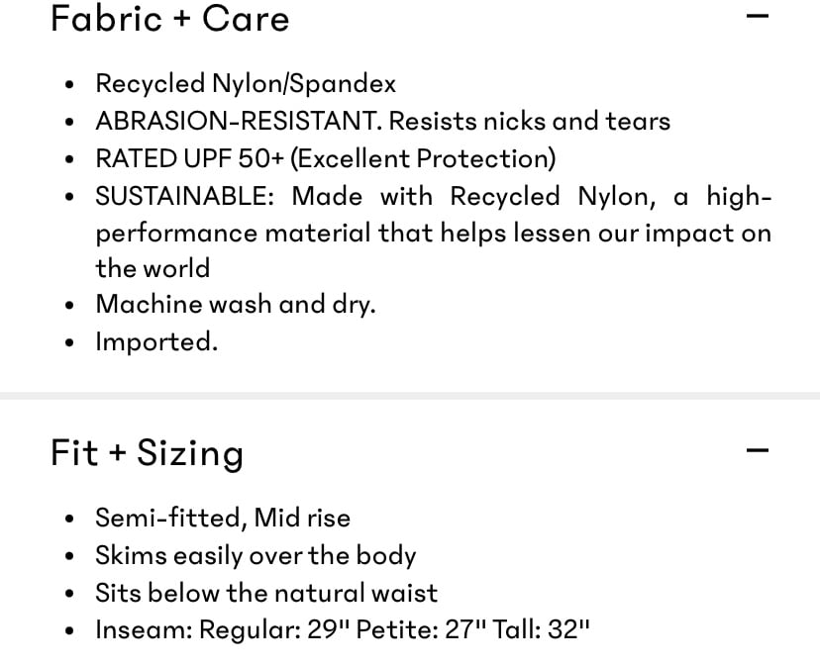Click the gray divider between sections
This screenshot has width=820, height=665.
[x=410, y=396]
